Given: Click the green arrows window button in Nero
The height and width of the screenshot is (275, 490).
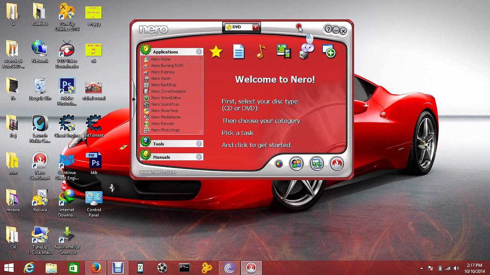Looking at the screenshot, I should [x=317, y=164].
